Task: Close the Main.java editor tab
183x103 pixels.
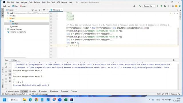Action: (61, 10)
